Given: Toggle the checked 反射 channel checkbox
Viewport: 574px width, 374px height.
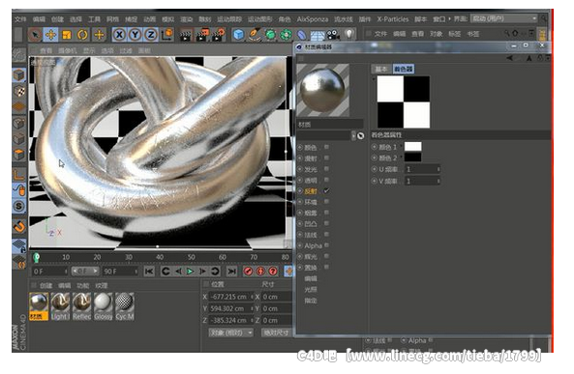Looking at the screenshot, I should (326, 190).
